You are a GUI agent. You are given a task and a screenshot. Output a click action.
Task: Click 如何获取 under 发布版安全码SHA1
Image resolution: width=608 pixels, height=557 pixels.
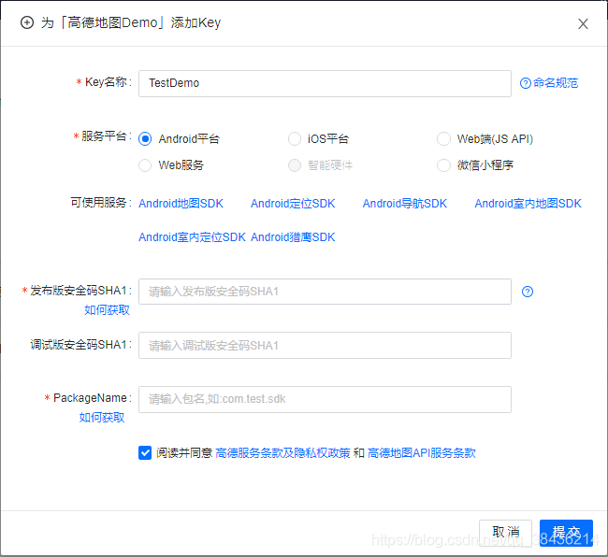(107, 310)
